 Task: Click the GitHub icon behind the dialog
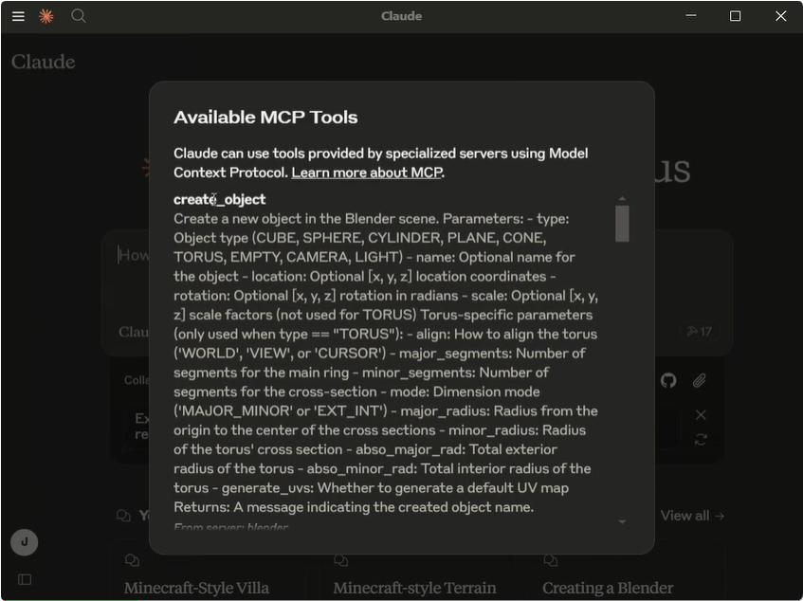tap(667, 380)
